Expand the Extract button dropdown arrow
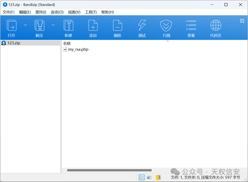 click(x=53, y=25)
